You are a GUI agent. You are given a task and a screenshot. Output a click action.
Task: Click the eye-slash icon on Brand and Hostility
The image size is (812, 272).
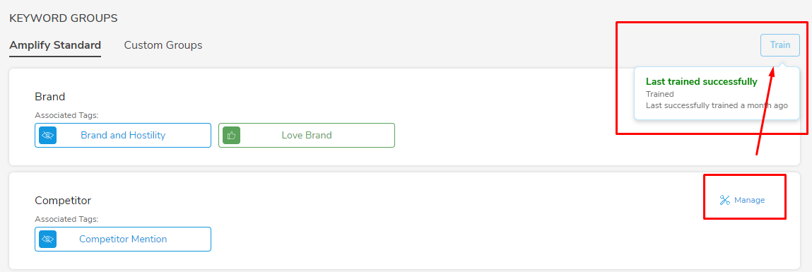(47, 135)
